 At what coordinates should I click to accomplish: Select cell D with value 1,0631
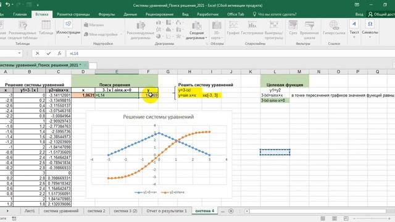pyautogui.click(x=83, y=96)
